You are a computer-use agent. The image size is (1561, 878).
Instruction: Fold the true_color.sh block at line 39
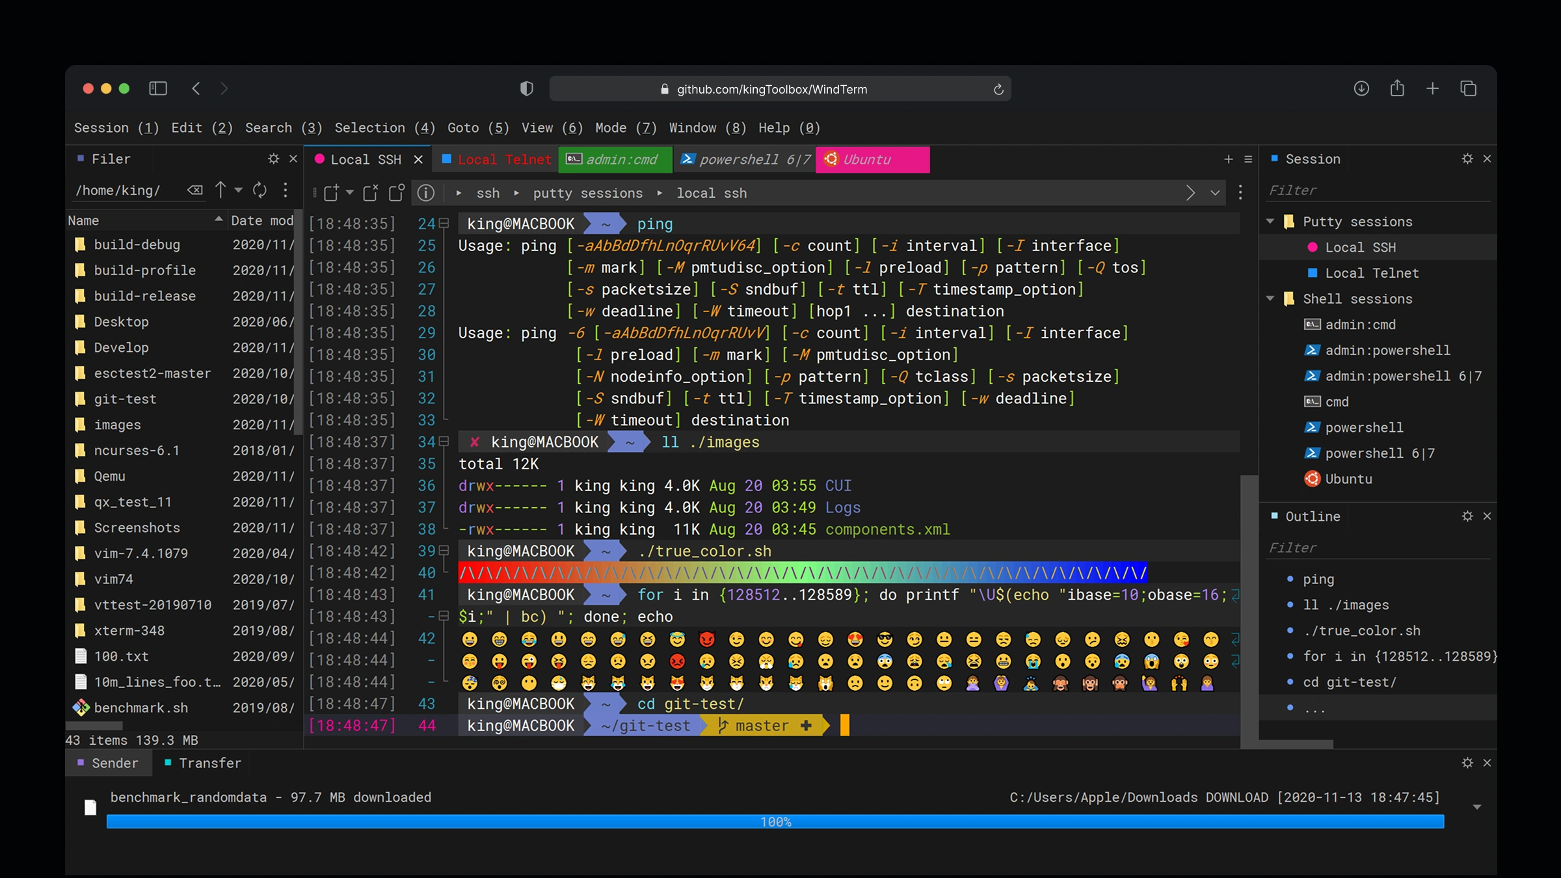point(444,551)
